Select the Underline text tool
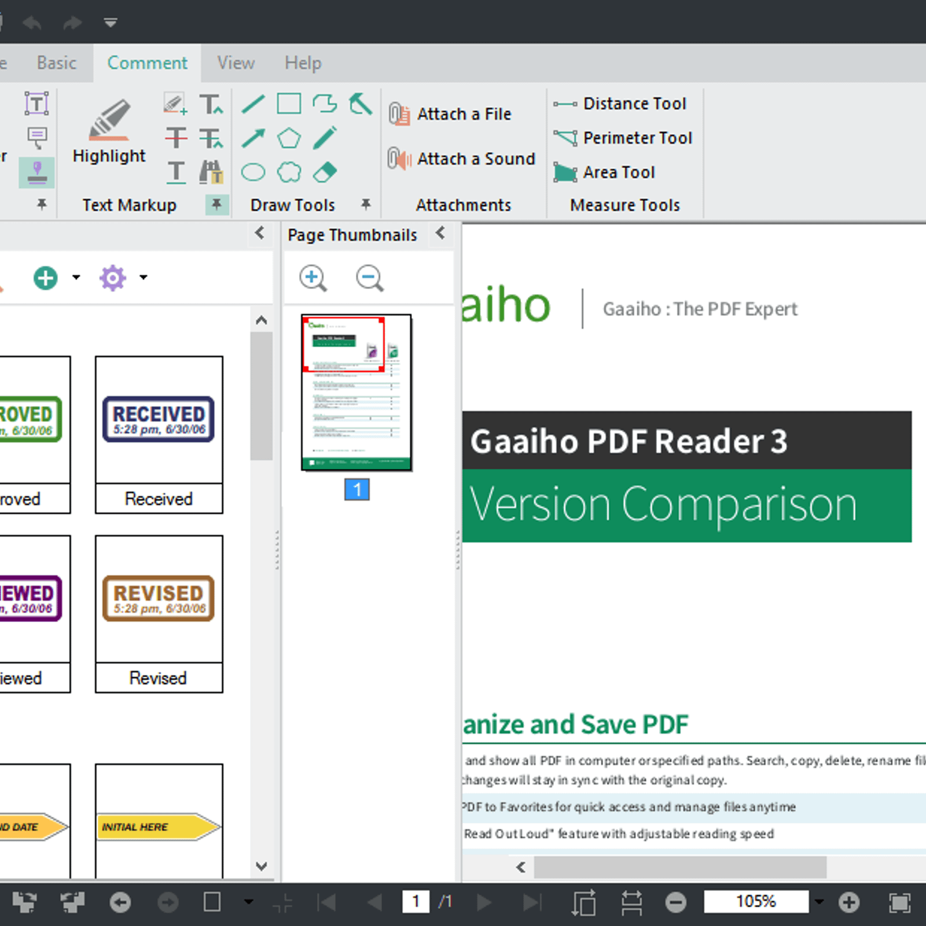The height and width of the screenshot is (926, 926). click(176, 172)
